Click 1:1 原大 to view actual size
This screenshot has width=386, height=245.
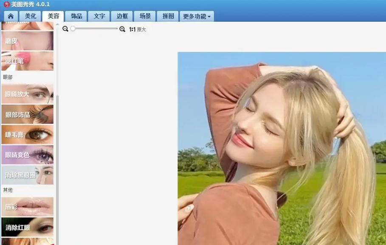(x=138, y=29)
